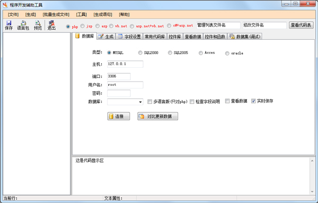Select the SQL2005 database type
This screenshot has height=203, width=318.
[170, 52]
